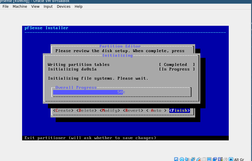Click the 'pfSense Installer' title text

point(46,28)
